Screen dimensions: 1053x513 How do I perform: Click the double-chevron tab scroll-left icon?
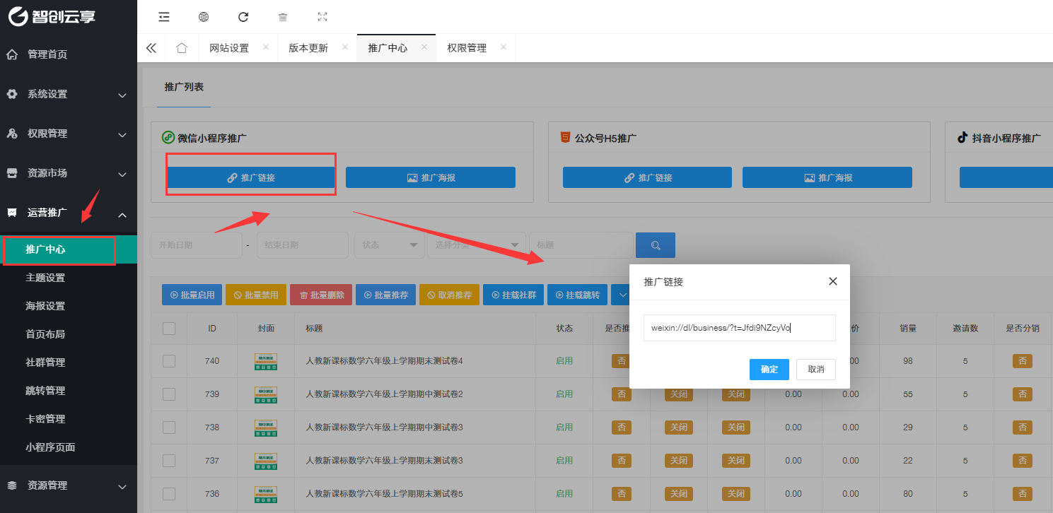coord(151,48)
